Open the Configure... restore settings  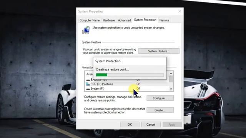pos(160,98)
